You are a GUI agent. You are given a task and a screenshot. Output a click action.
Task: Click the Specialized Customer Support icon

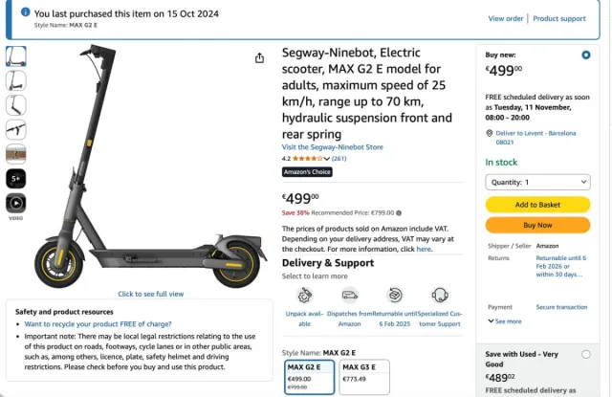point(440,296)
